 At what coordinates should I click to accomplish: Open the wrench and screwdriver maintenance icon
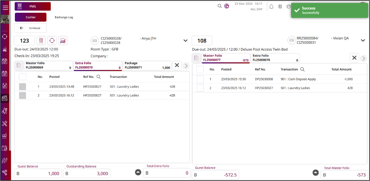[x=5, y=123]
